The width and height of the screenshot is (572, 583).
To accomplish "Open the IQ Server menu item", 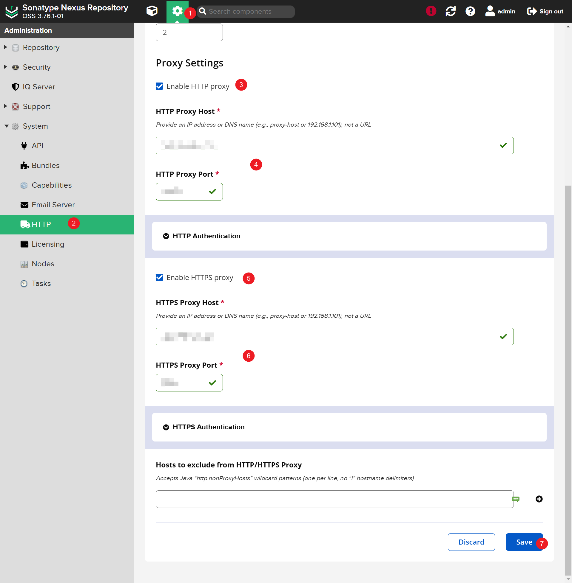I will pos(67,87).
